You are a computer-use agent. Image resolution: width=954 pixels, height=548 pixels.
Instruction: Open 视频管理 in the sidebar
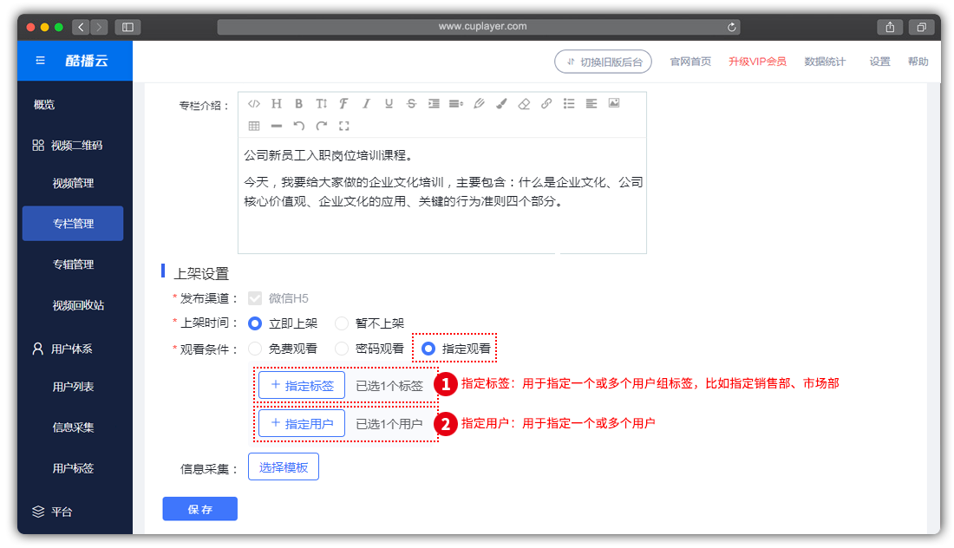click(73, 184)
